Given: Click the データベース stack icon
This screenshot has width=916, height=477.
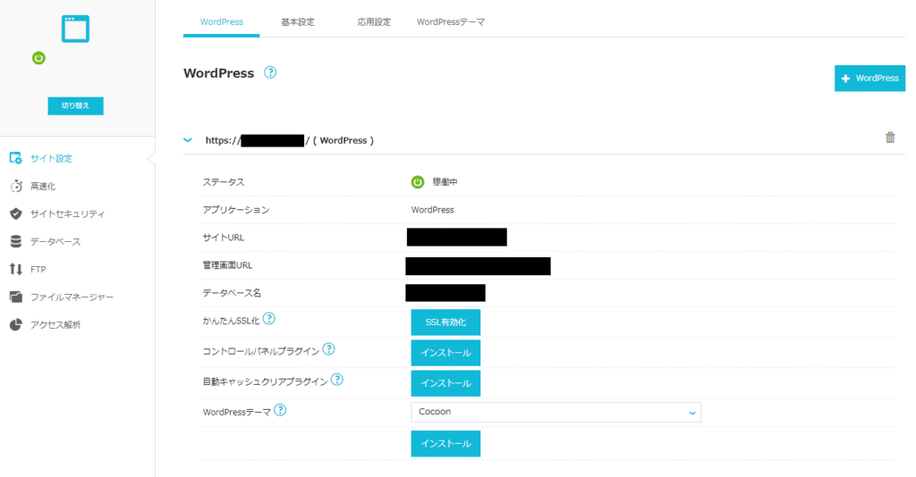Looking at the screenshot, I should click(16, 241).
